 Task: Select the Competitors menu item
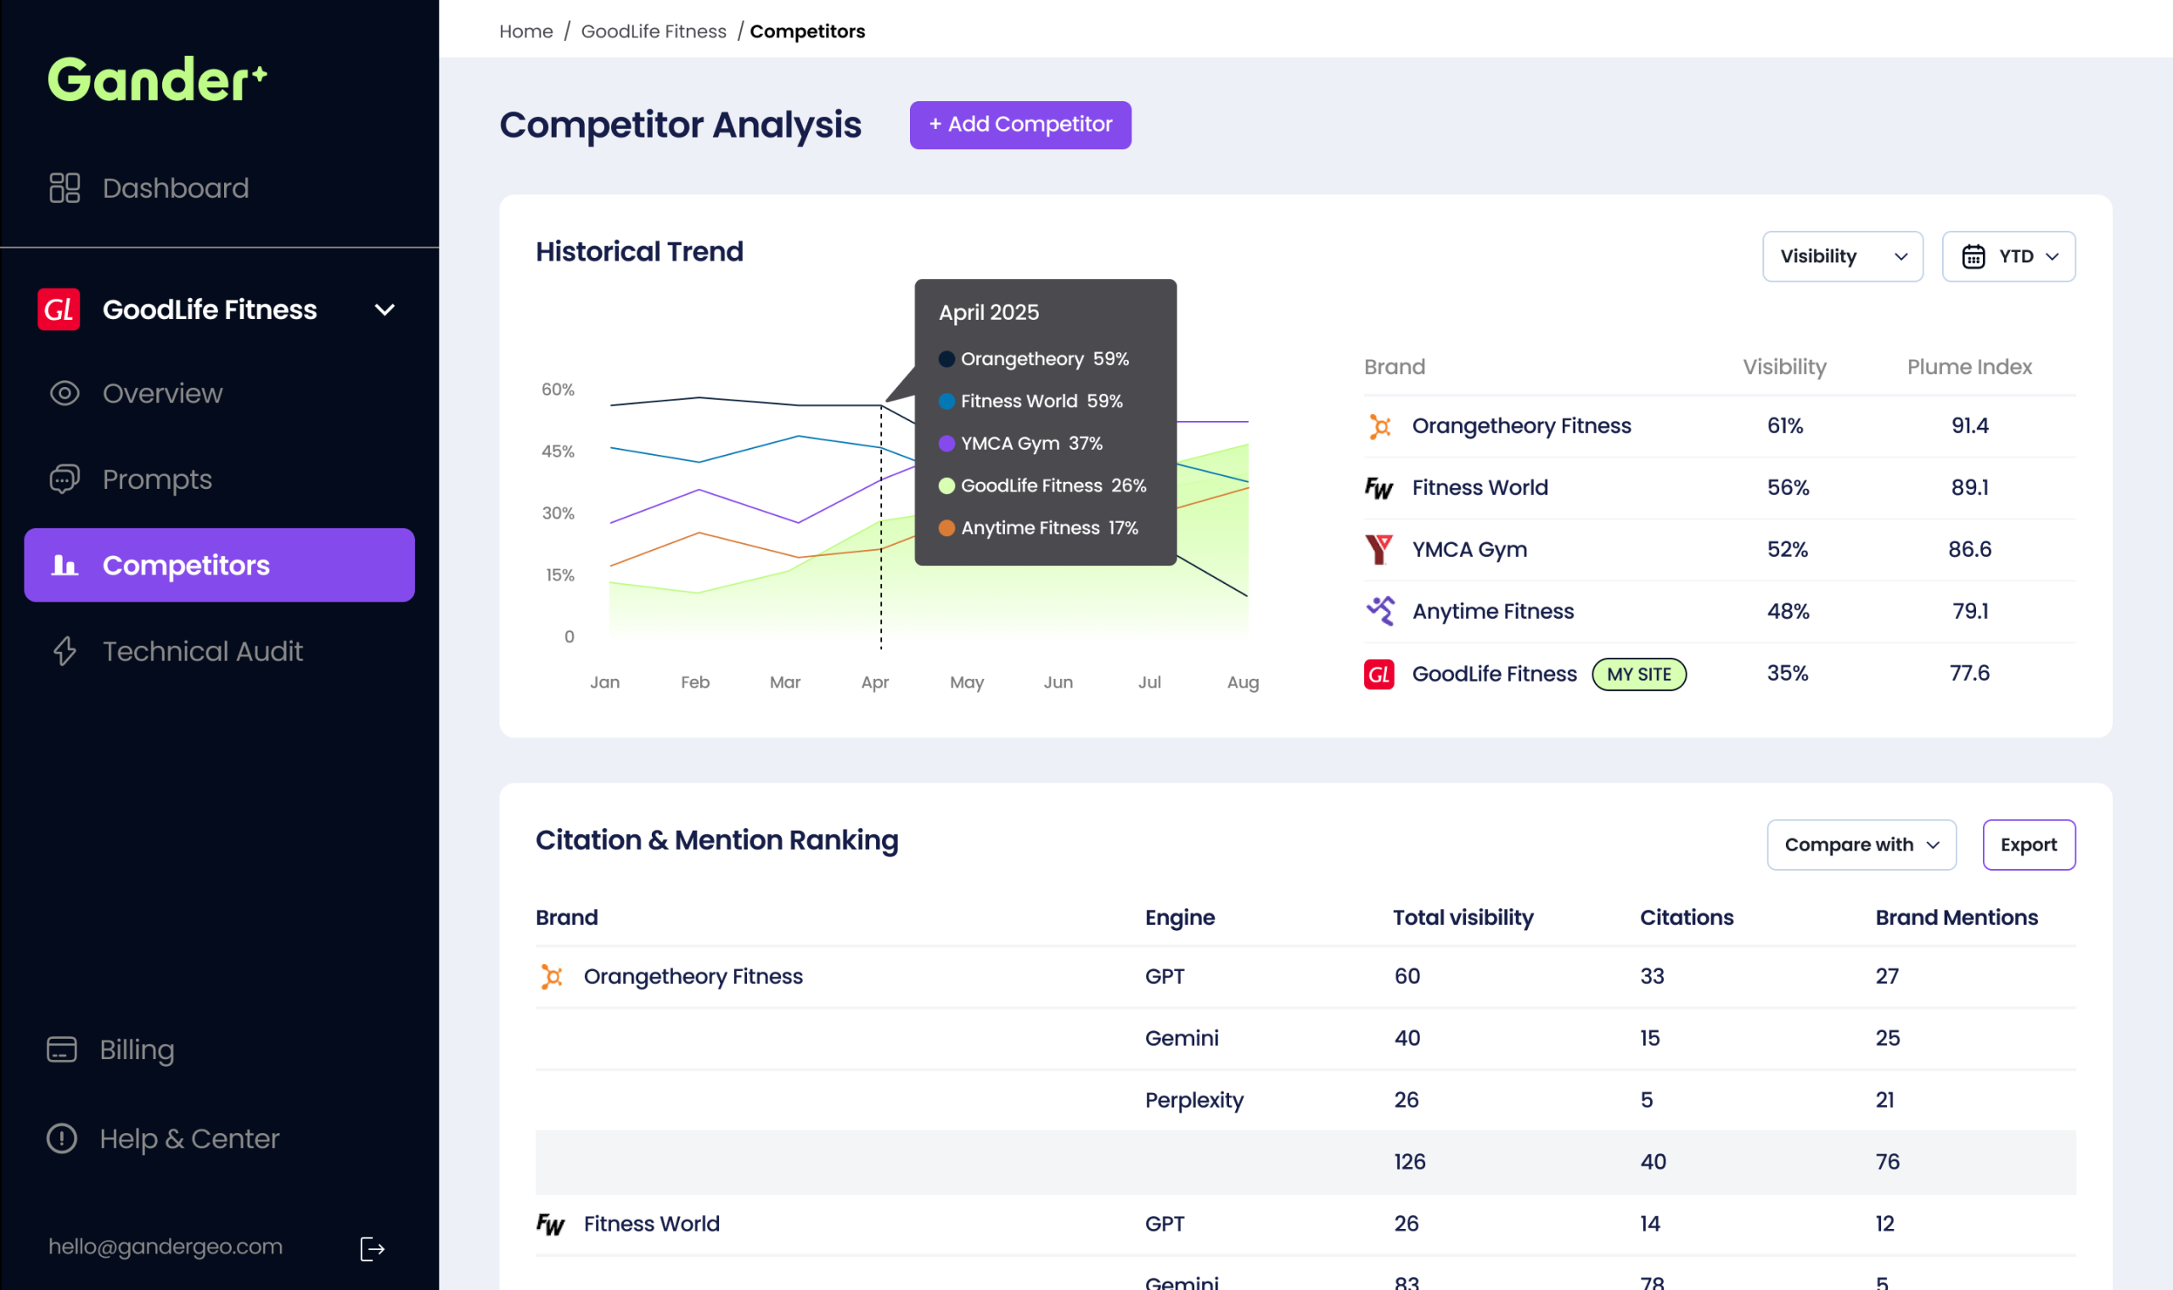(219, 565)
